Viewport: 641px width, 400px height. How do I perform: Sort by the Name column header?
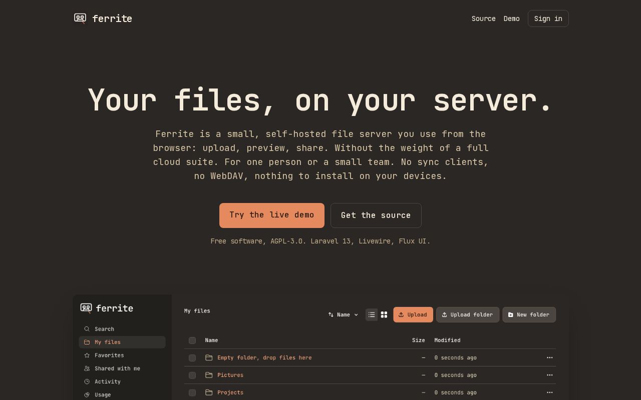click(x=211, y=340)
